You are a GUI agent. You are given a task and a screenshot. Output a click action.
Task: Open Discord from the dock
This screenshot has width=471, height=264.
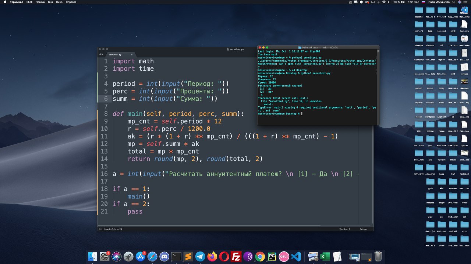pyautogui.click(x=164, y=256)
